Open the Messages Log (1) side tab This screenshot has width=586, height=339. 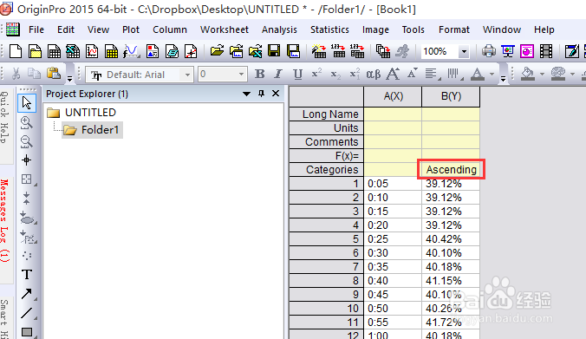(x=4, y=220)
